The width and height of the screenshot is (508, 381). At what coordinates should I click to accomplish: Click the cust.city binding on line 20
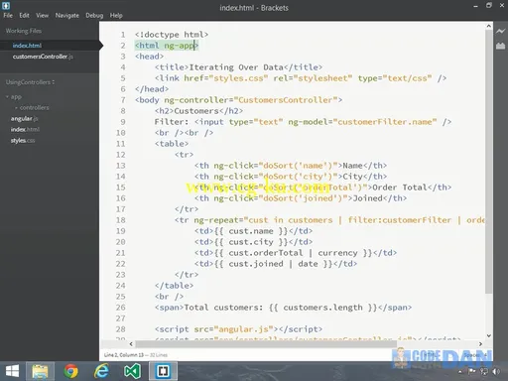tap(251, 242)
